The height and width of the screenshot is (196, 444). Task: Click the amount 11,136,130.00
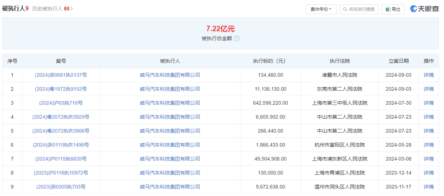click(x=270, y=89)
